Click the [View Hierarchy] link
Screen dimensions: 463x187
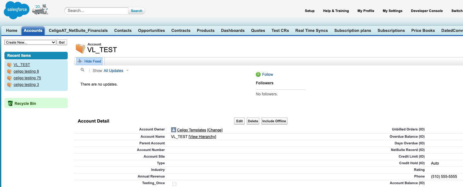(202, 137)
